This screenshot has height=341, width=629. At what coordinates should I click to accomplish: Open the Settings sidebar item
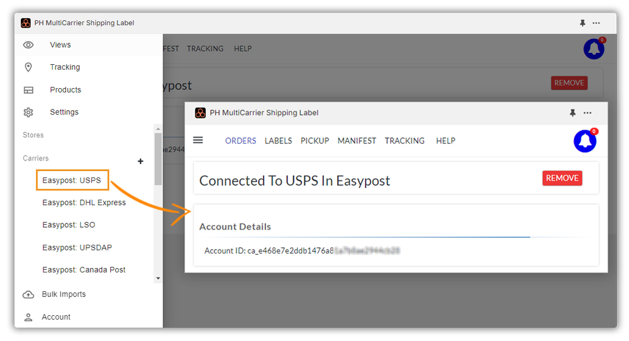point(64,113)
